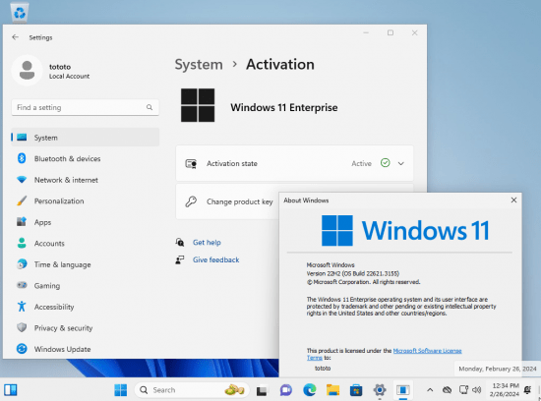Click the volume speaker tray icon
541x401 pixels.
(477, 390)
